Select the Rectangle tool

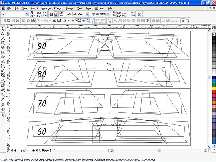point(3,43)
